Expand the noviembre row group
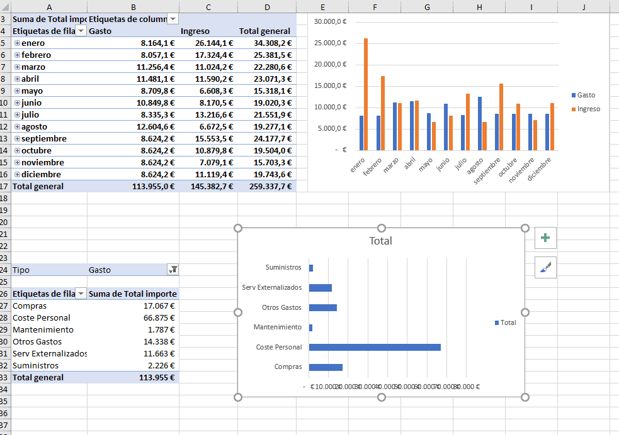Image resolution: width=619 pixels, height=435 pixels. pyautogui.click(x=18, y=162)
